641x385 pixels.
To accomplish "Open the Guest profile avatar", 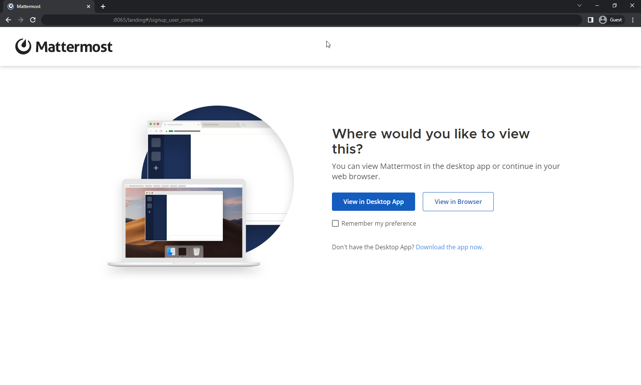I will tap(603, 19).
